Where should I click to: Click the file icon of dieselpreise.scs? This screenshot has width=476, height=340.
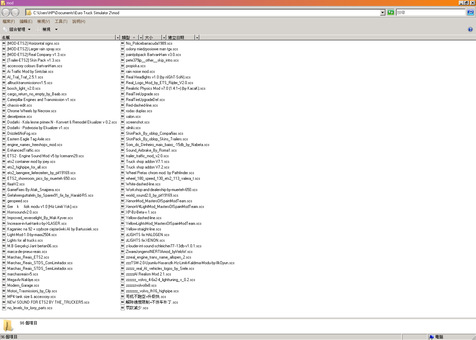click(4, 117)
